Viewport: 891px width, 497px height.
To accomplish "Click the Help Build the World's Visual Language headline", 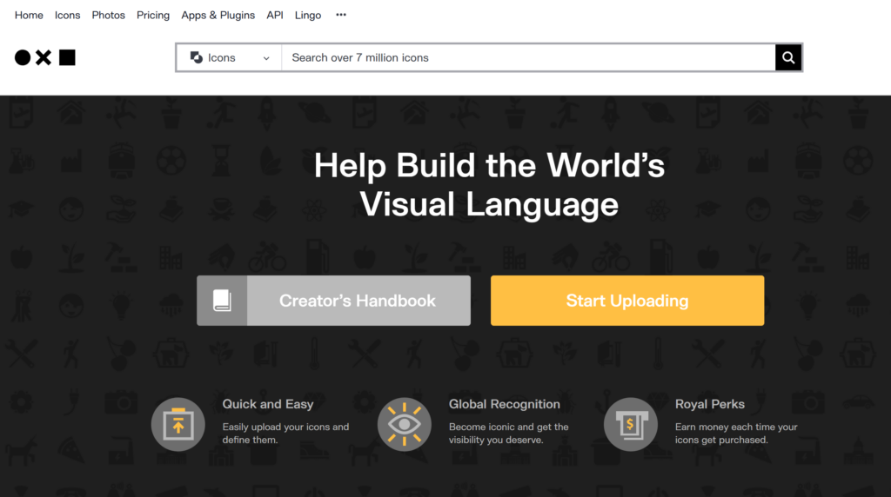I will pyautogui.click(x=489, y=184).
